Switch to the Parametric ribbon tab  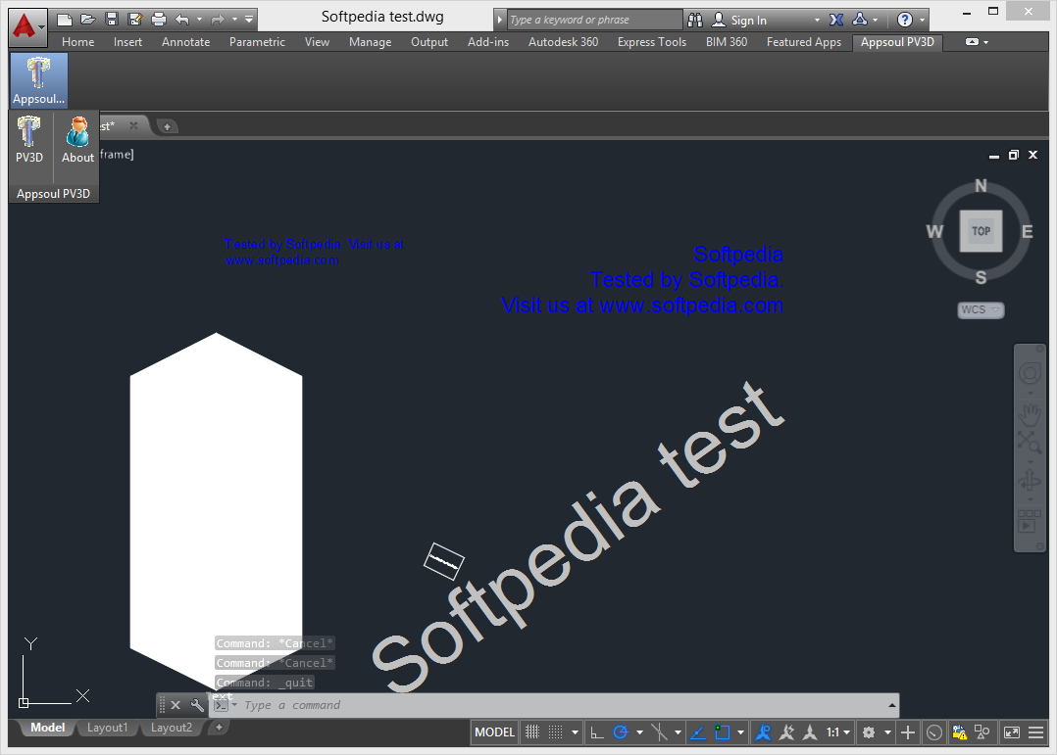point(257,42)
